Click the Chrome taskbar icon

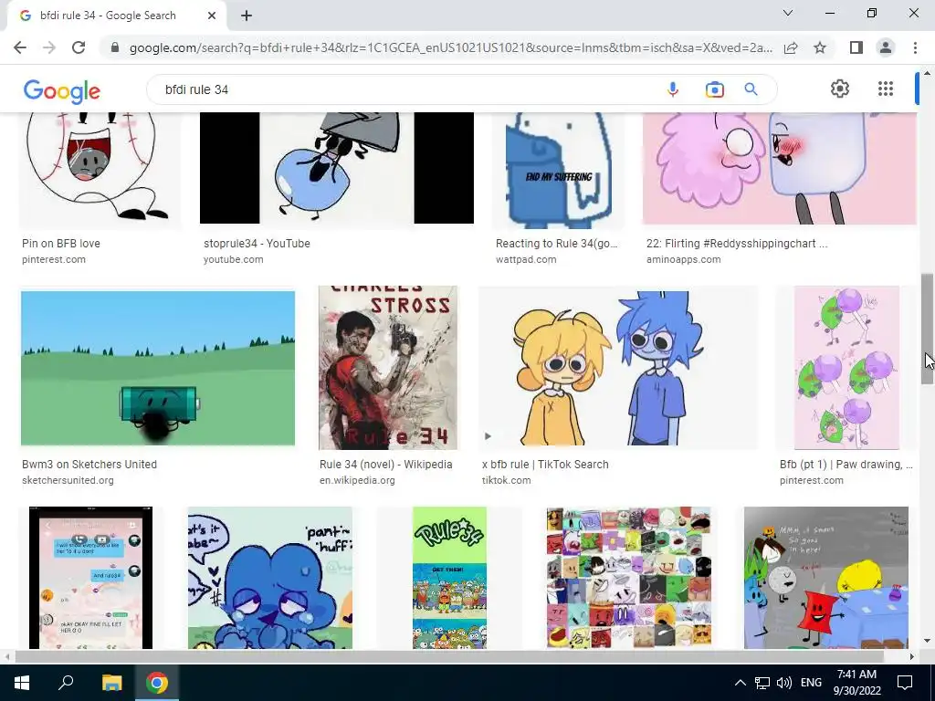[x=157, y=683]
